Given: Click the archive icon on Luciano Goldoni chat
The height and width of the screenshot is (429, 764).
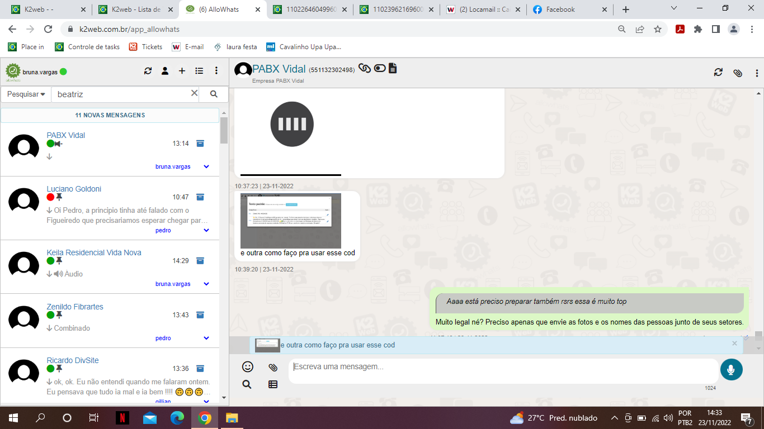Looking at the screenshot, I should [x=200, y=197].
